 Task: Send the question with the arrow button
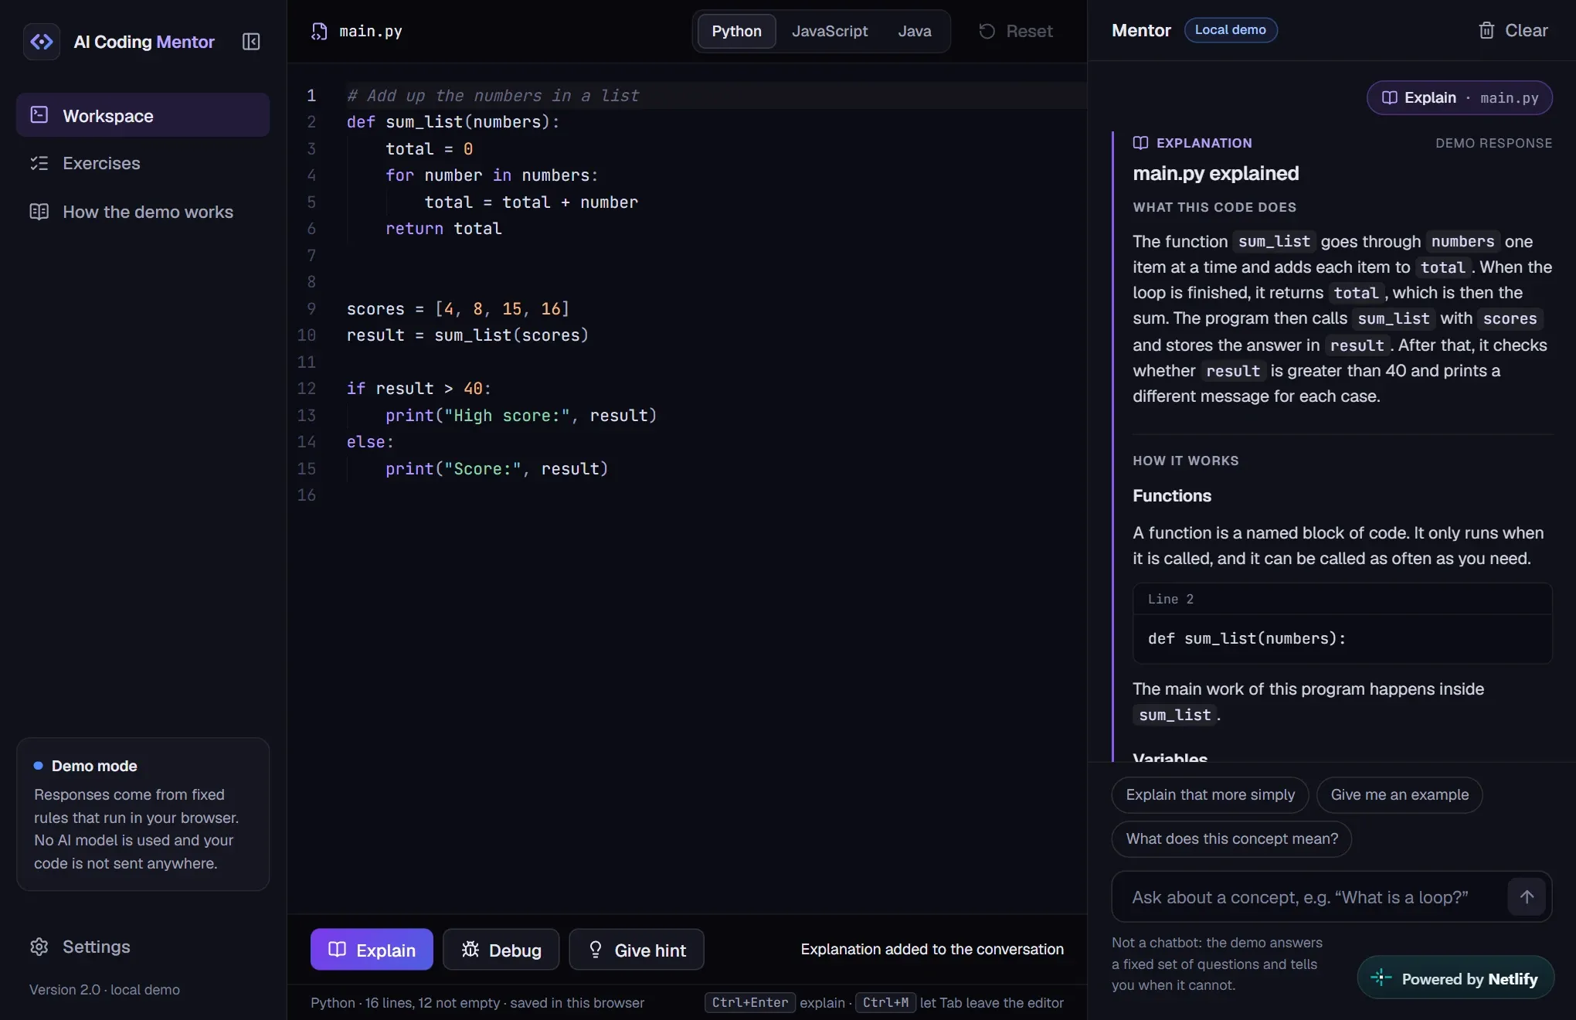(1527, 897)
